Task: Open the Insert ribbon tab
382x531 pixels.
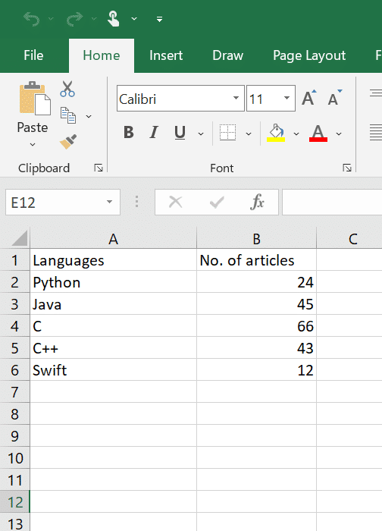Action: pos(166,55)
